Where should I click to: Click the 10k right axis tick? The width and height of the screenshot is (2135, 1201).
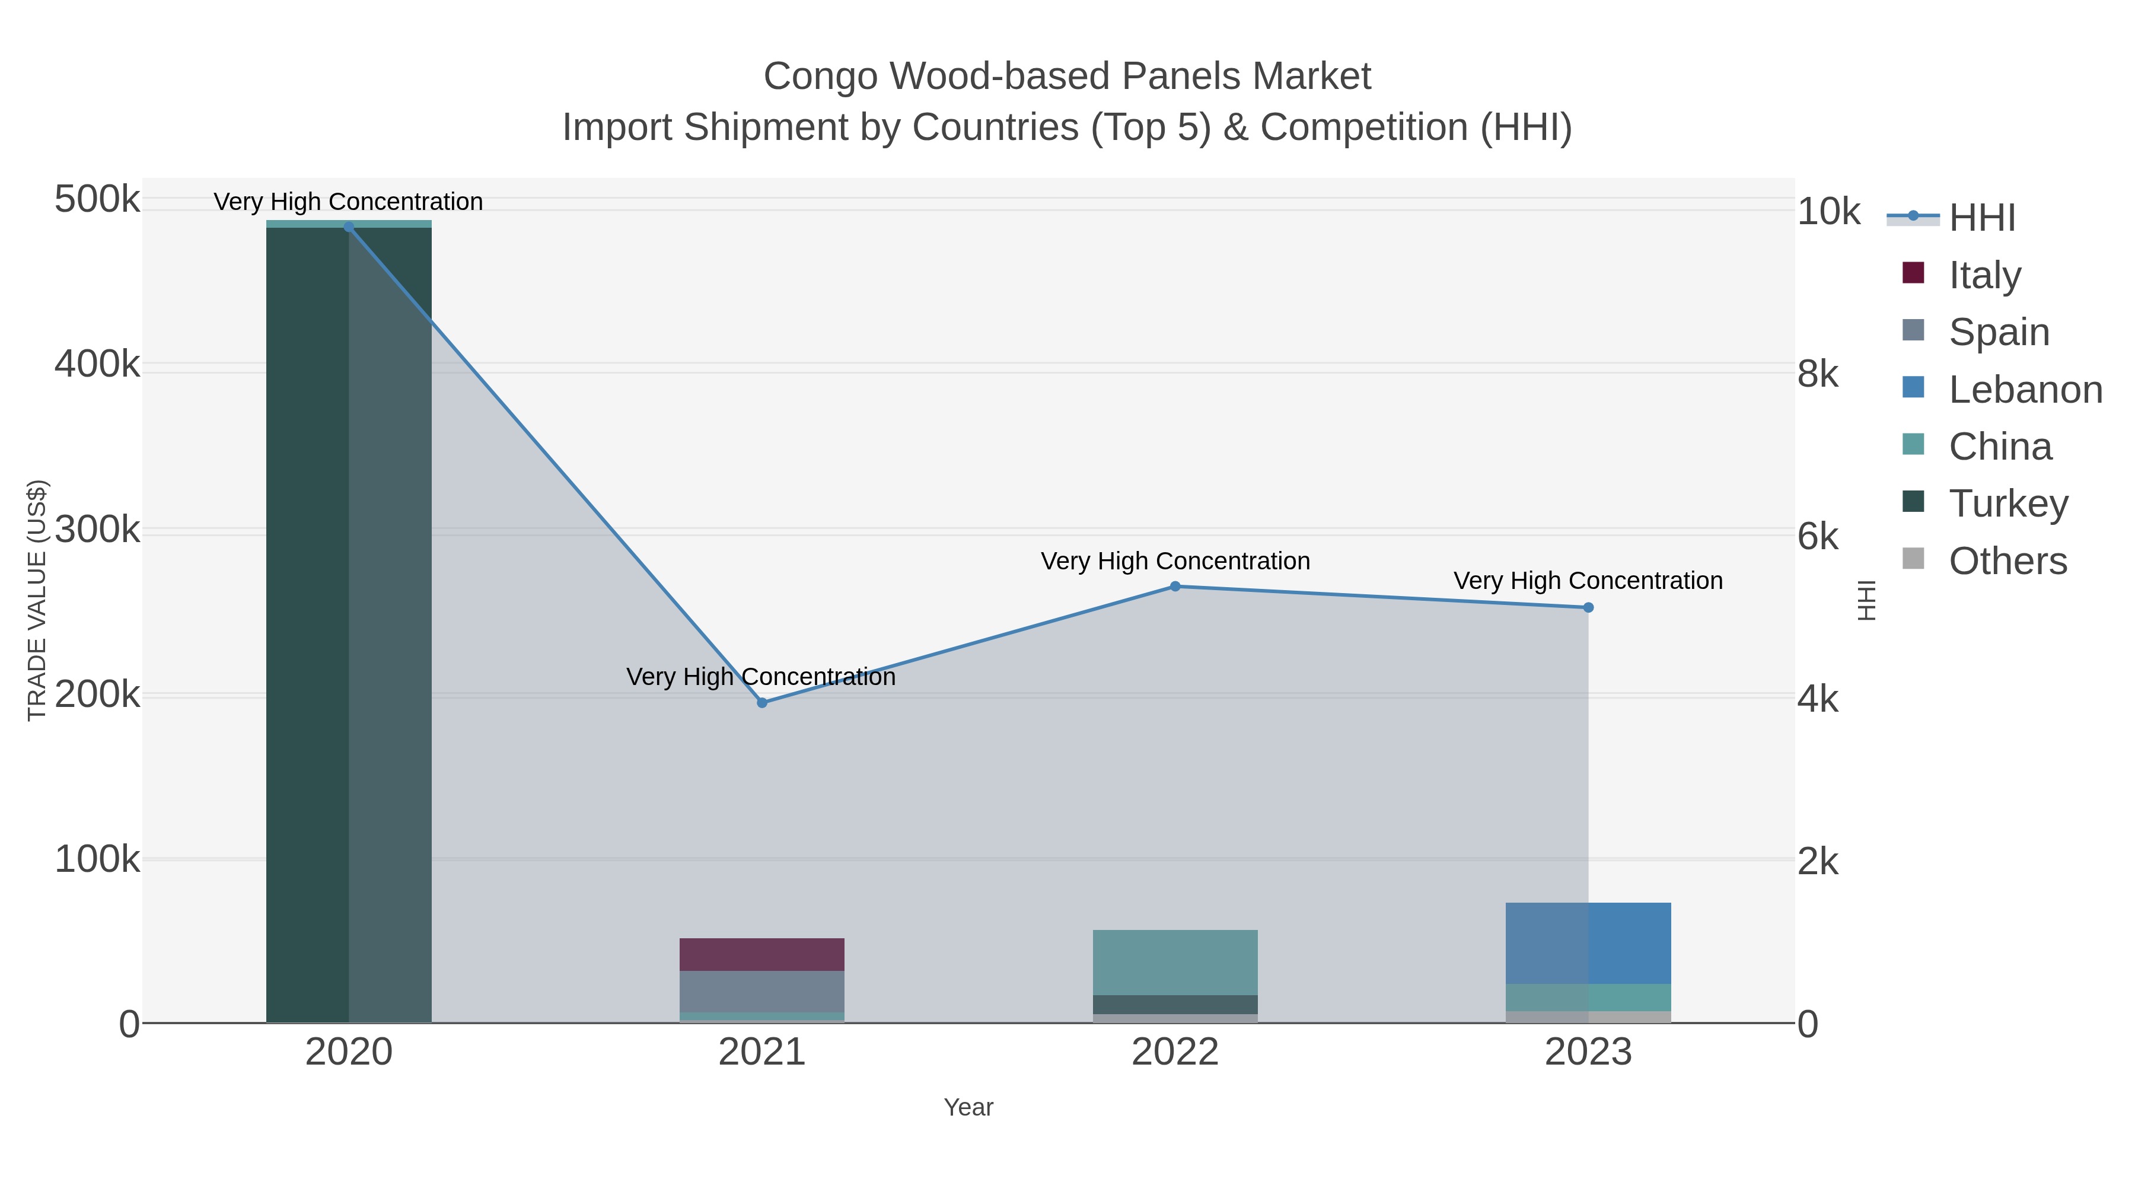pyautogui.click(x=1828, y=211)
